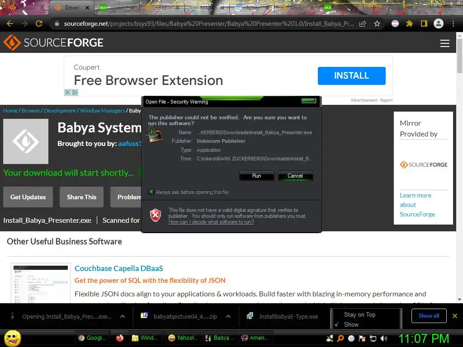Open the Chrome profile avatar
This screenshot has width=463, height=347.
pyautogui.click(x=439, y=23)
